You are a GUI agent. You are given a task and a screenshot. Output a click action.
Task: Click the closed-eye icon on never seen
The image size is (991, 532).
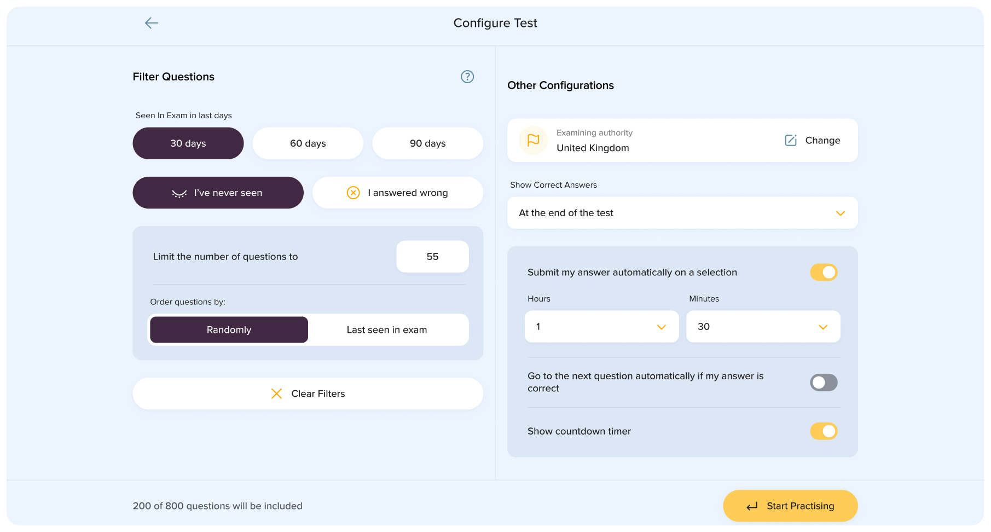point(179,193)
